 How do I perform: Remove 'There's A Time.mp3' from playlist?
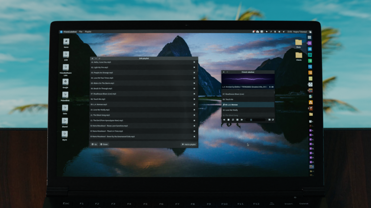(x=194, y=131)
